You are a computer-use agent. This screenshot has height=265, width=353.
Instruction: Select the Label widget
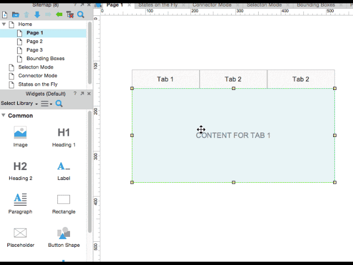(x=64, y=171)
